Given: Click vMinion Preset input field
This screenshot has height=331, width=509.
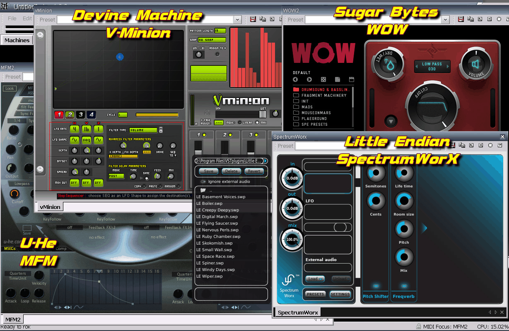Looking at the screenshot, I should [145, 19].
